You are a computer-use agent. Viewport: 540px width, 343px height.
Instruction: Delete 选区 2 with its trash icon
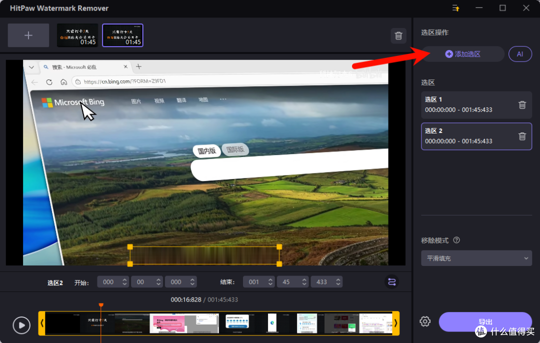(522, 136)
